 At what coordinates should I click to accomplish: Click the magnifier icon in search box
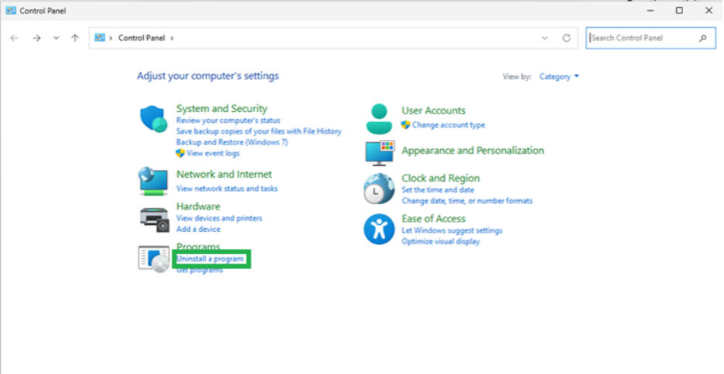tap(703, 39)
